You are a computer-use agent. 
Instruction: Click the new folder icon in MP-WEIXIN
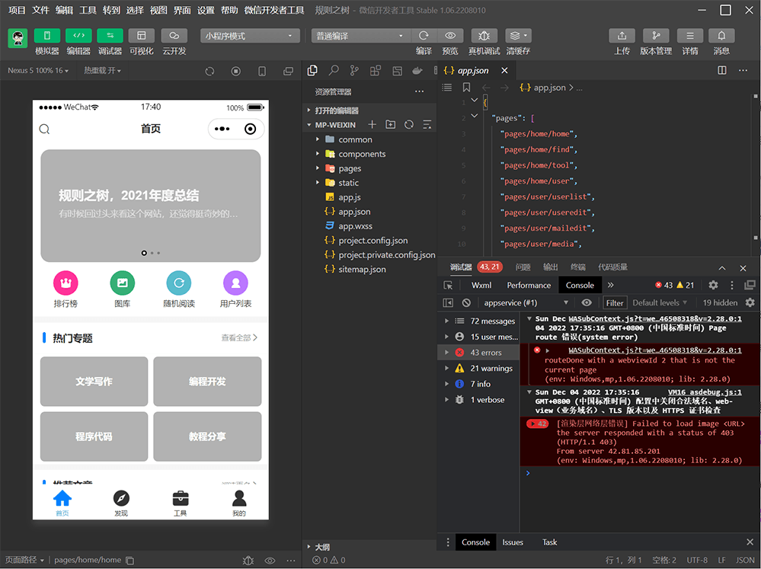click(390, 124)
